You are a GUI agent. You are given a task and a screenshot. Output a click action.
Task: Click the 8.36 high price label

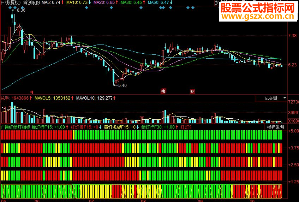[x=21, y=10]
